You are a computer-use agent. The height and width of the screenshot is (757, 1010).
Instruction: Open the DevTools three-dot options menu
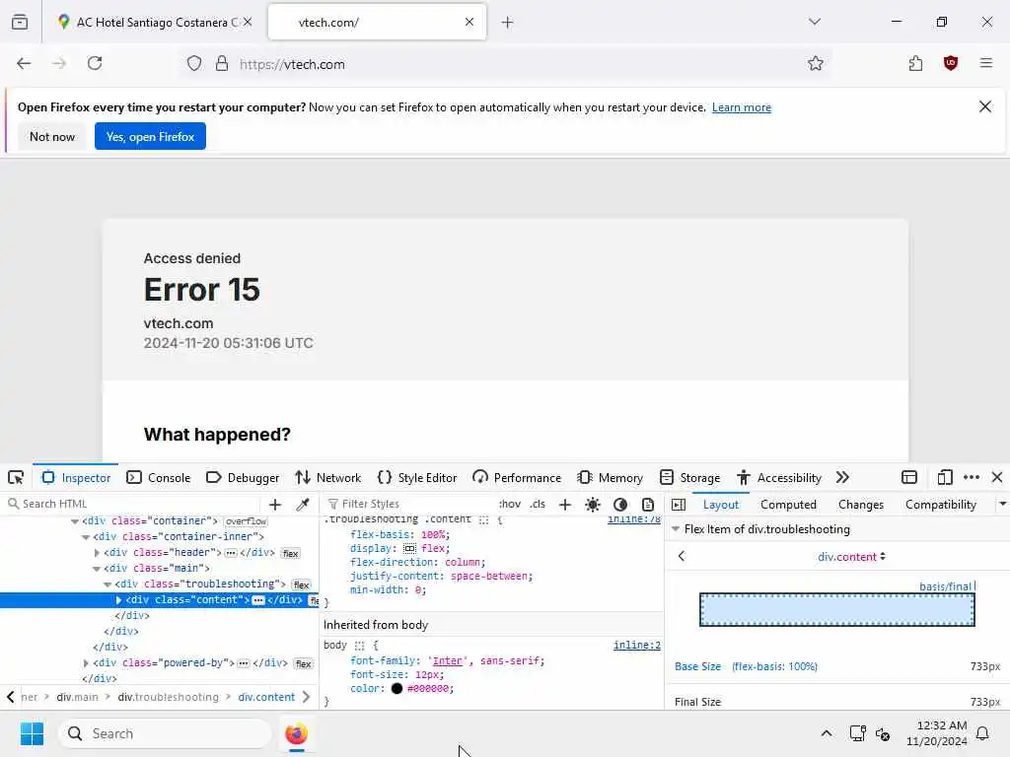pyautogui.click(x=972, y=478)
